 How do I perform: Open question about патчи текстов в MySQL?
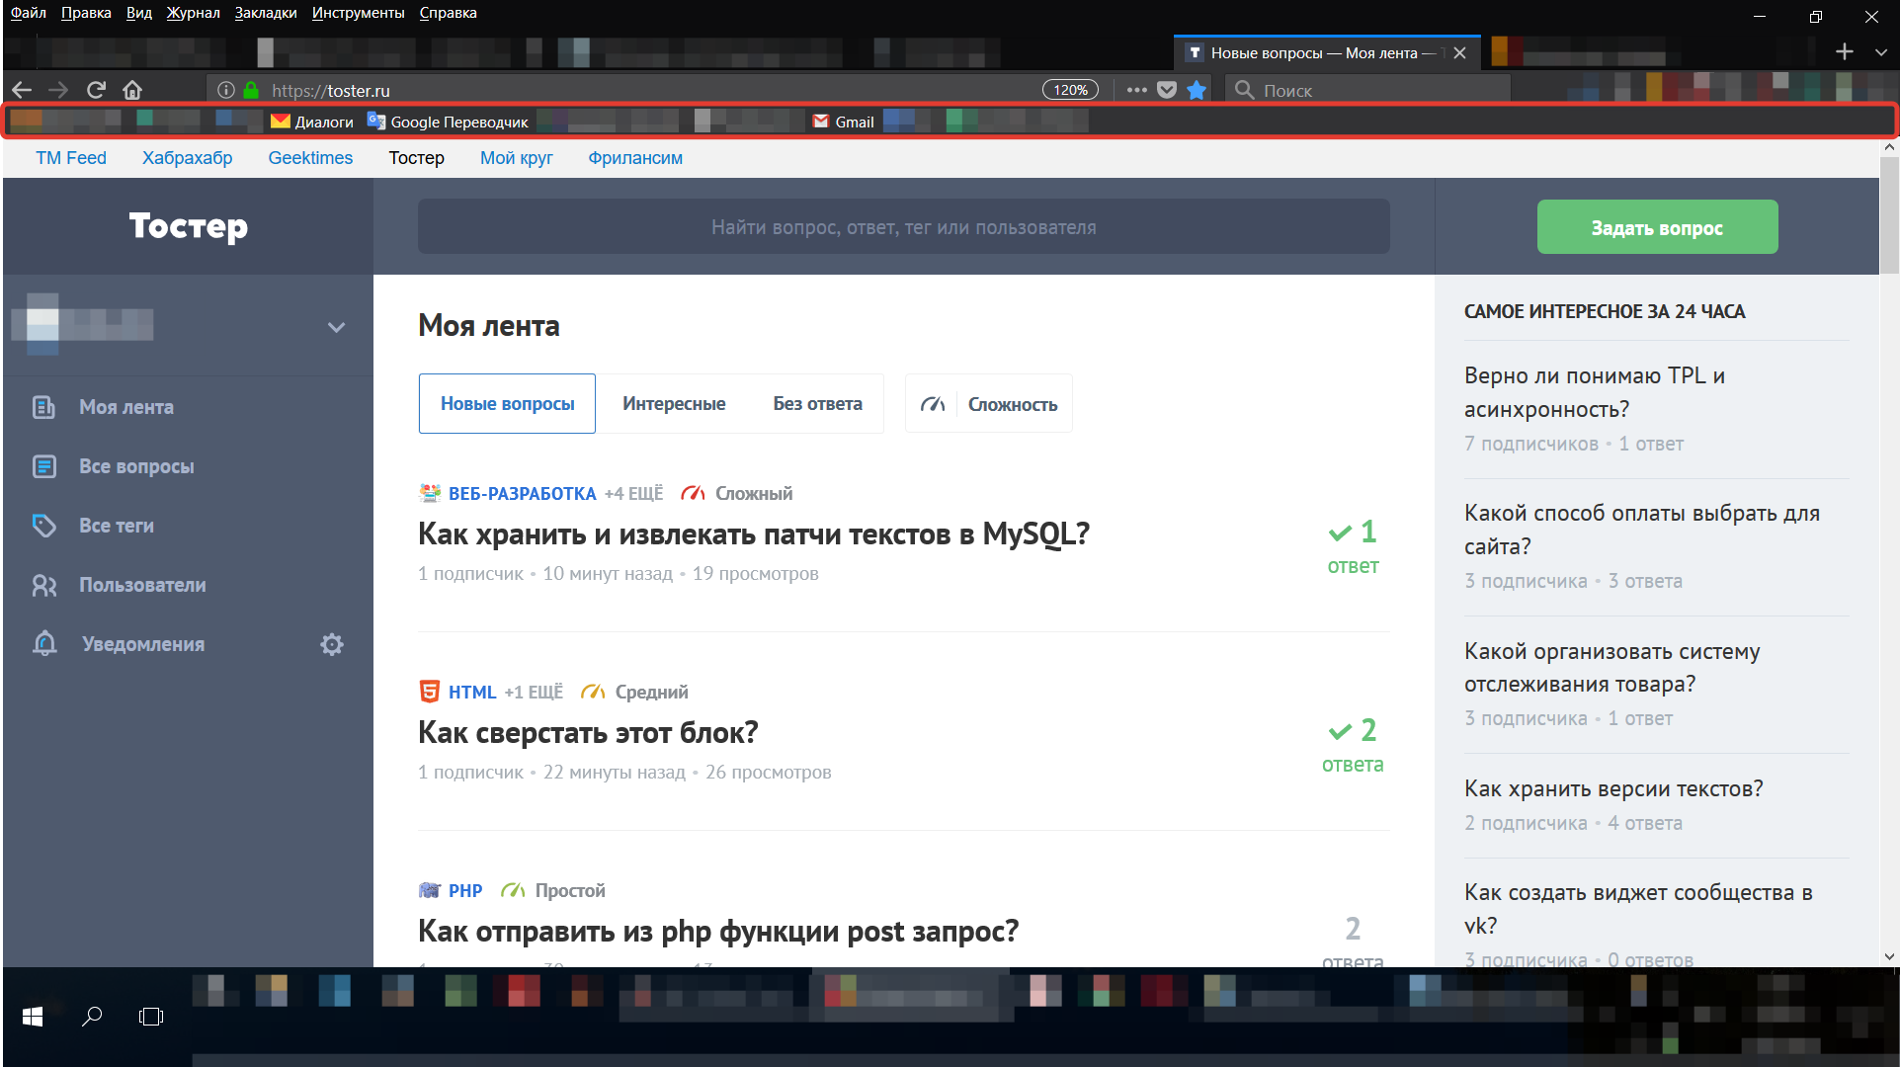click(x=753, y=533)
